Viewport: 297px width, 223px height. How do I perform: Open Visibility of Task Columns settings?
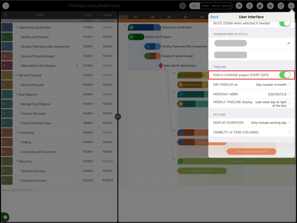[x=251, y=132]
